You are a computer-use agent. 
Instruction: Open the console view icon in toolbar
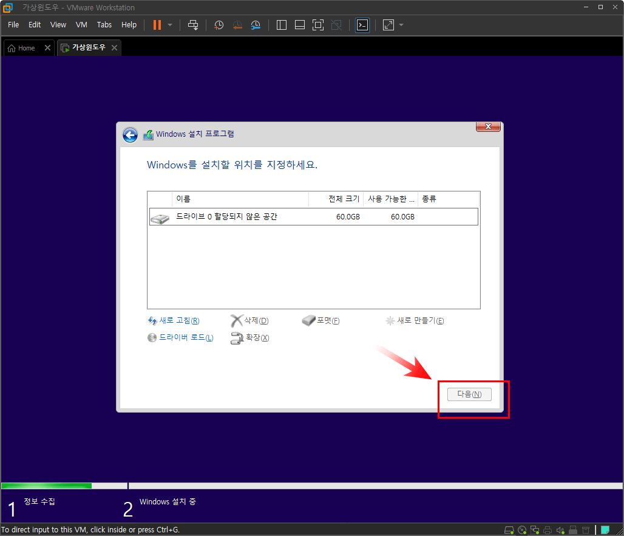pos(362,25)
